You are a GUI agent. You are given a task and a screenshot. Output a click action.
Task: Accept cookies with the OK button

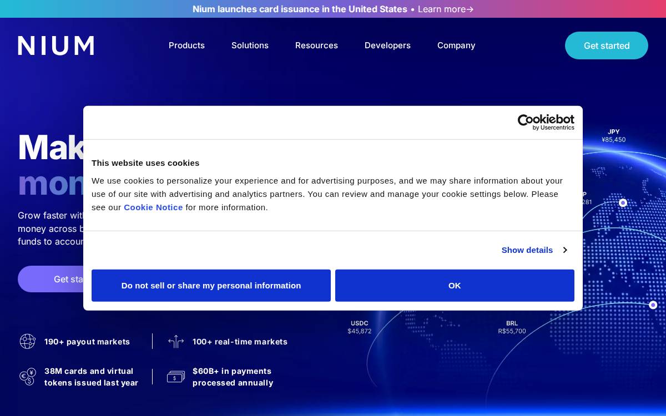point(455,286)
